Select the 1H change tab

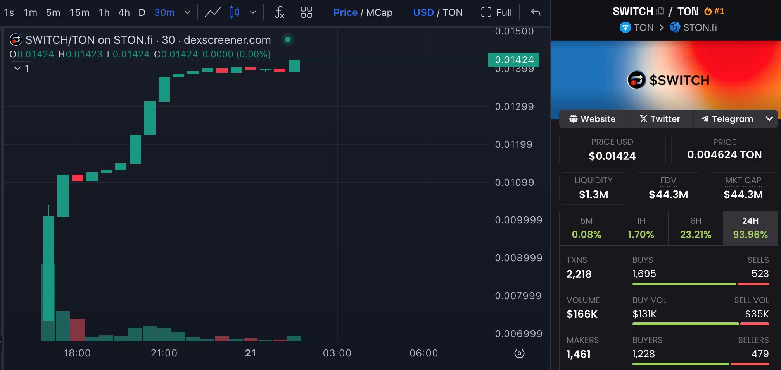click(641, 228)
